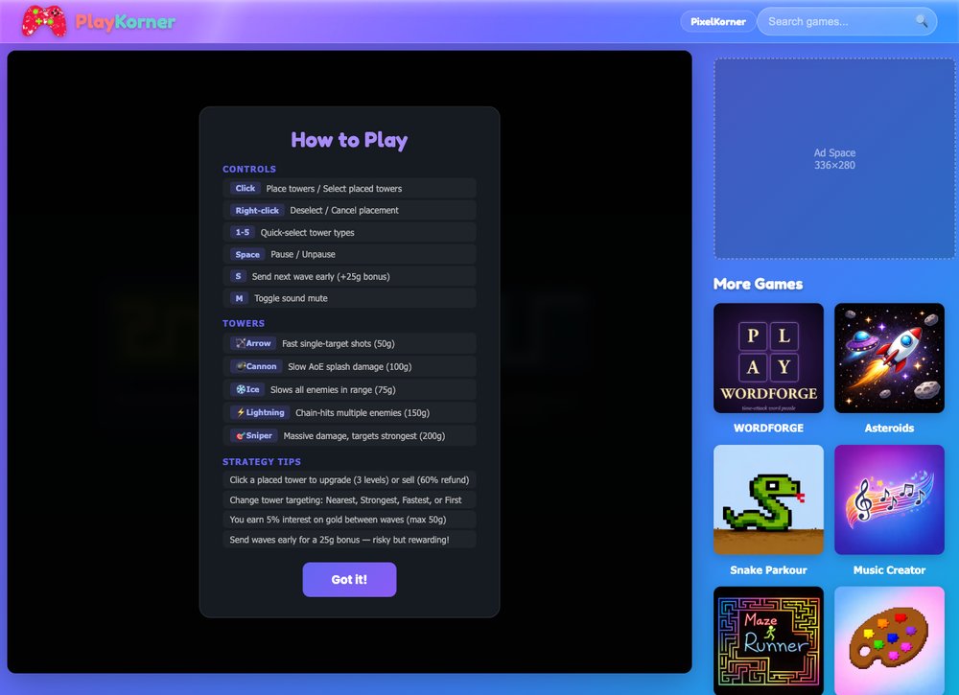
Task: Click the How to Play heading
Action: [349, 140]
